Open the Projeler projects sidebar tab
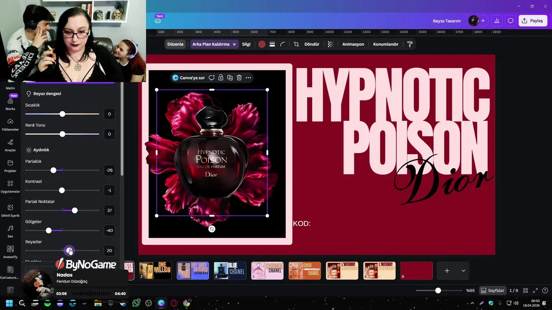This screenshot has height=310, width=552. (x=10, y=166)
